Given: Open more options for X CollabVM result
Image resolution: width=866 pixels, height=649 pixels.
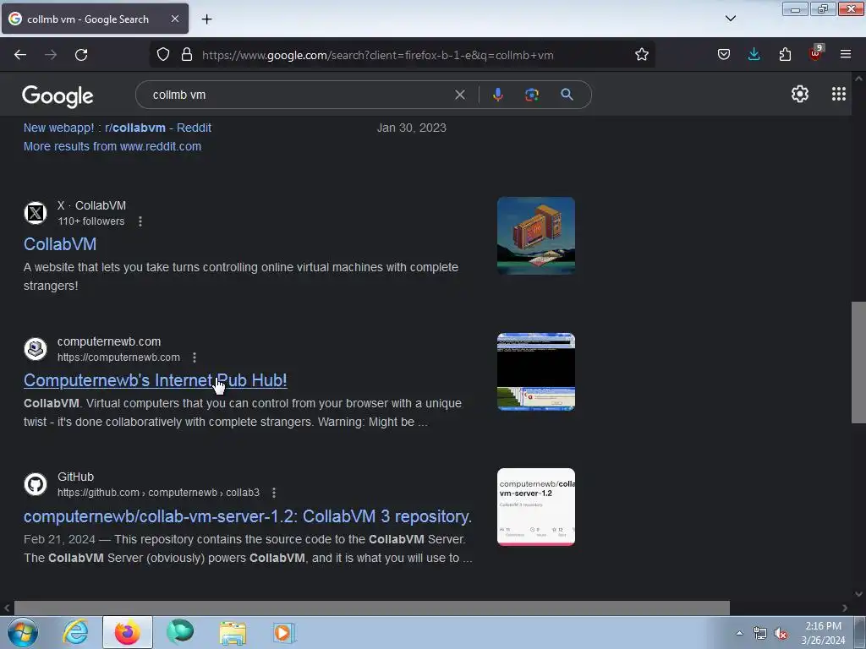Looking at the screenshot, I should pos(140,221).
